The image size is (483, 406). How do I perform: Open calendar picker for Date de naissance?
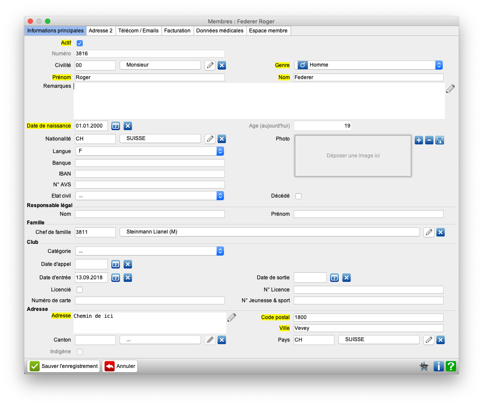click(x=116, y=126)
